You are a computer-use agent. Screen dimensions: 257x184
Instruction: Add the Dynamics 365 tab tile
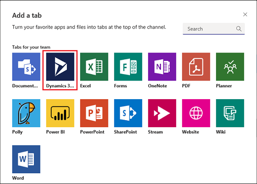[x=60, y=67]
